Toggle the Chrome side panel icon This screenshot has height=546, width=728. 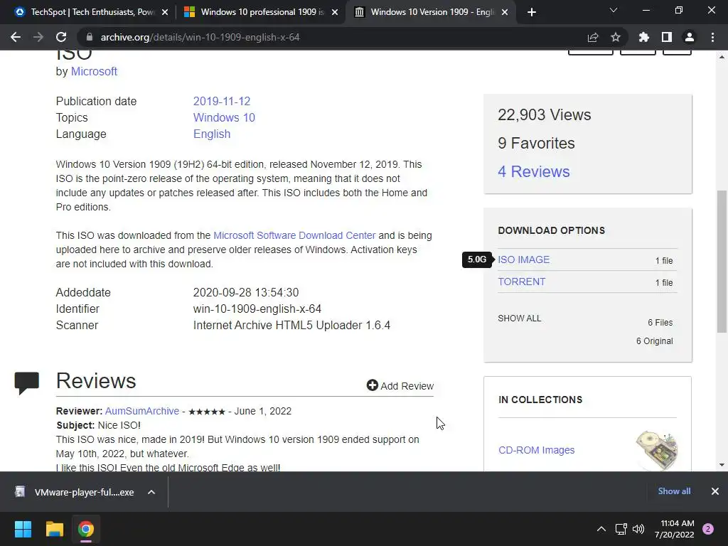click(667, 37)
